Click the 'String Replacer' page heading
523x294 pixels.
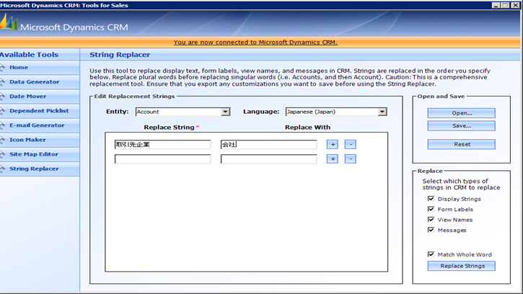click(120, 55)
